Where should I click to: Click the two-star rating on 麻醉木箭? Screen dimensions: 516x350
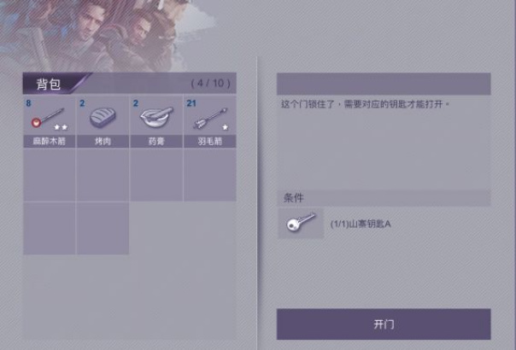61,127
